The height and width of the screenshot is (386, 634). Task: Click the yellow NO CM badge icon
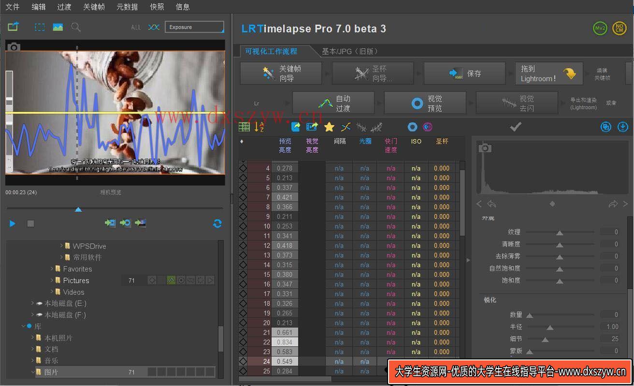[619, 29]
